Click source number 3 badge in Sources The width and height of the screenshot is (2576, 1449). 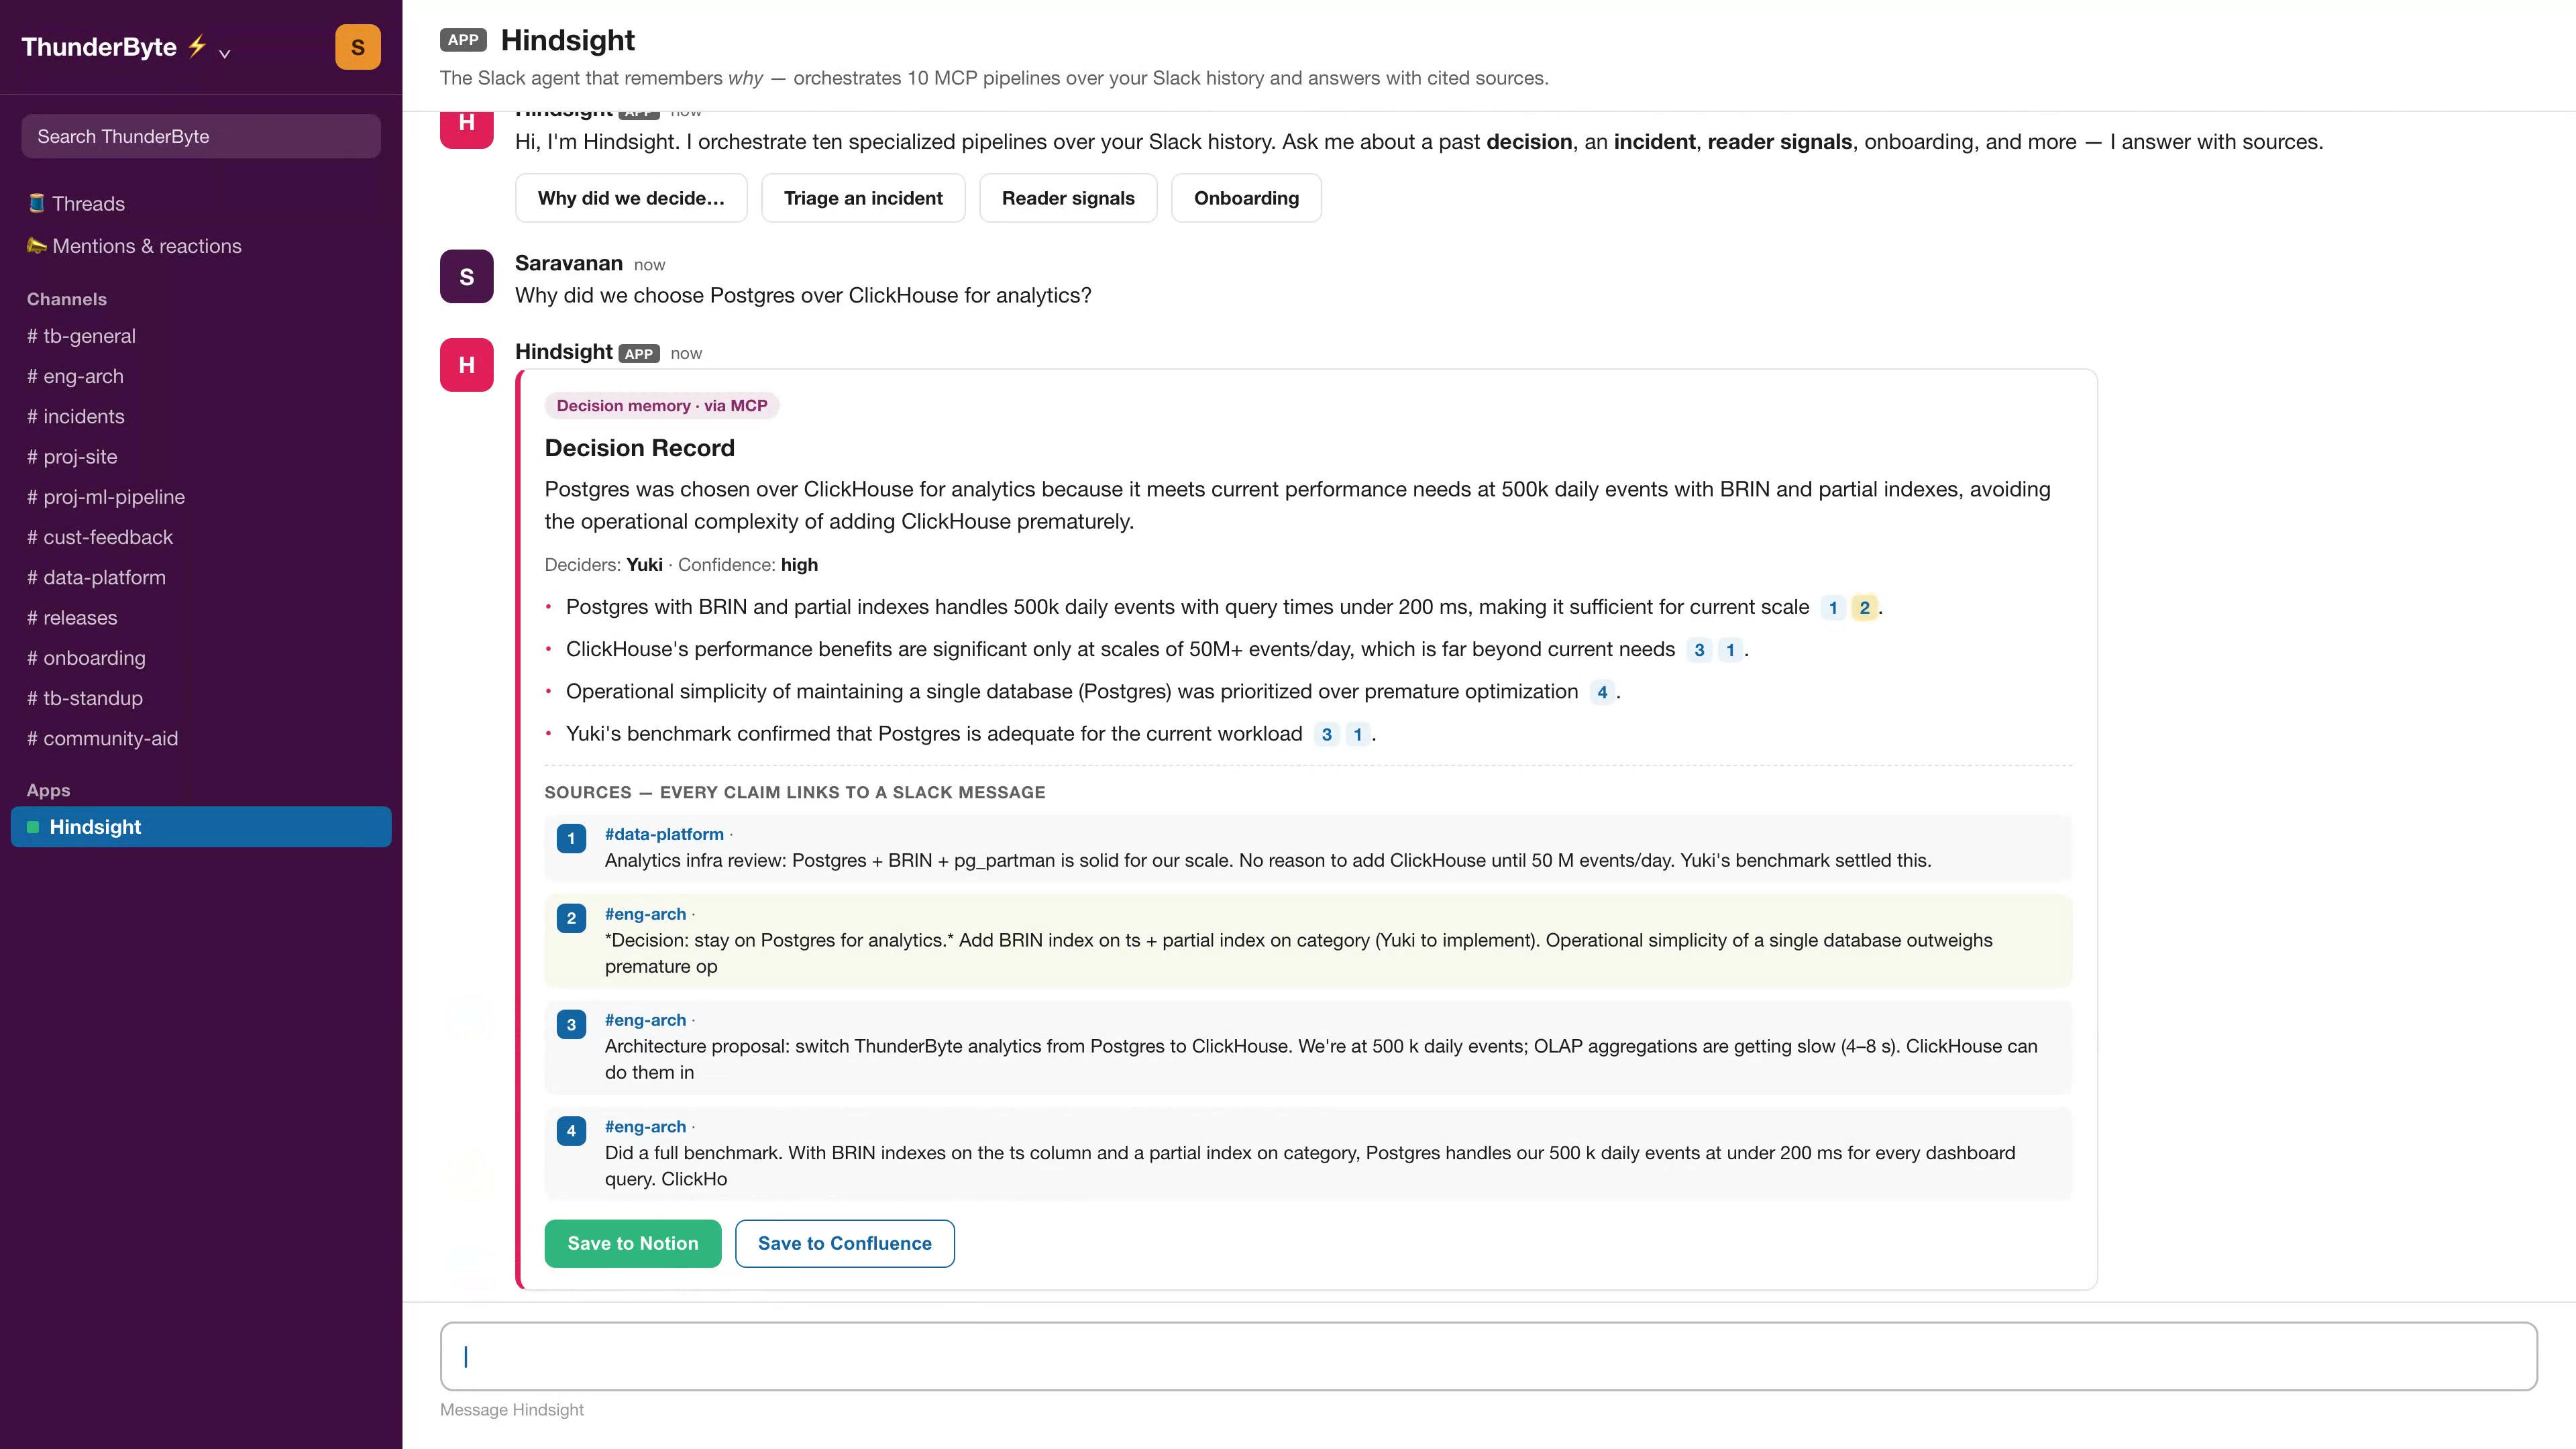coord(571,1024)
